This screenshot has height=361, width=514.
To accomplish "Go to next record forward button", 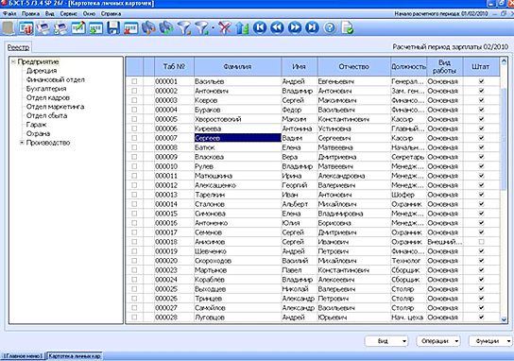I will (x=295, y=27).
